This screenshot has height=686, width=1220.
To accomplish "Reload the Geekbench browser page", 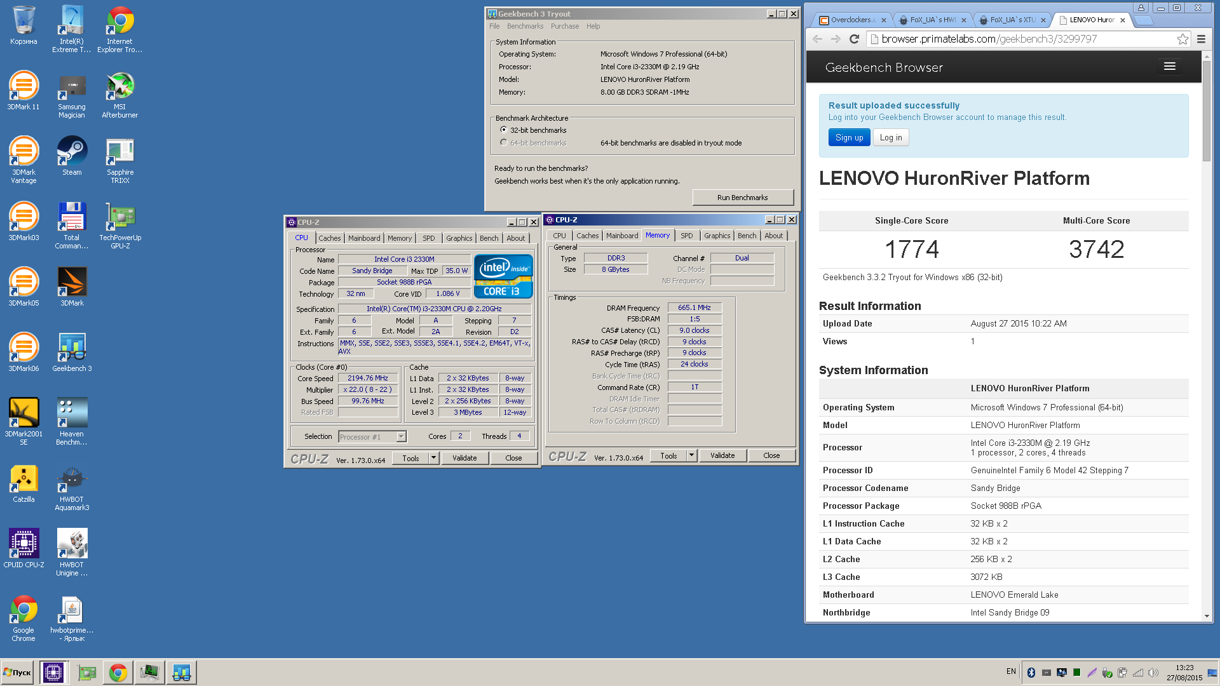I will (x=854, y=39).
